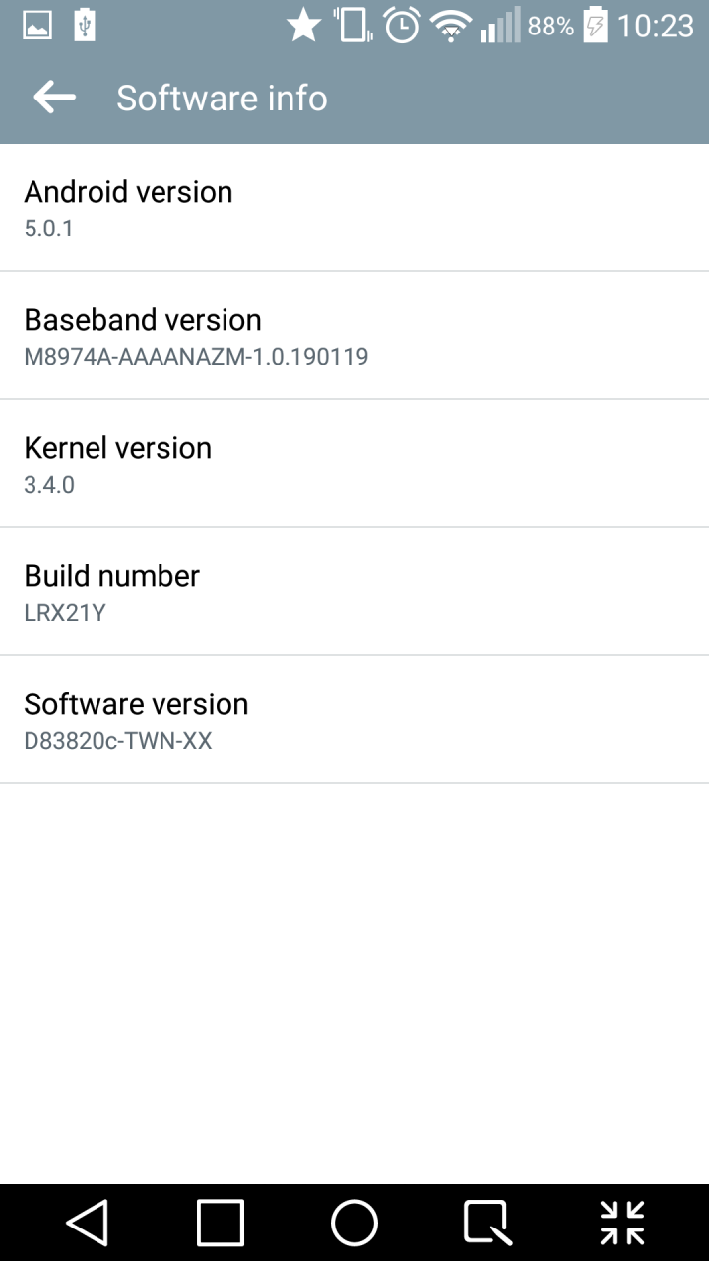The width and height of the screenshot is (709, 1261).
Task: Tap the Wi-Fi status icon
Action: point(452,26)
